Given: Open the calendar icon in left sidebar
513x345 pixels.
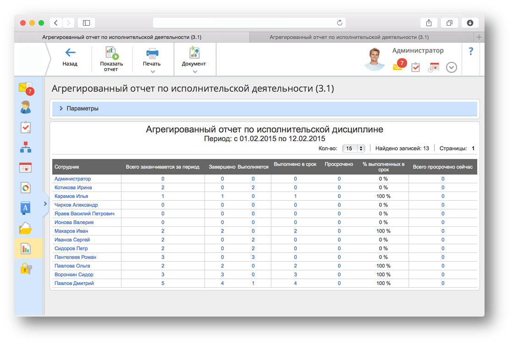Looking at the screenshot, I should click(x=26, y=167).
